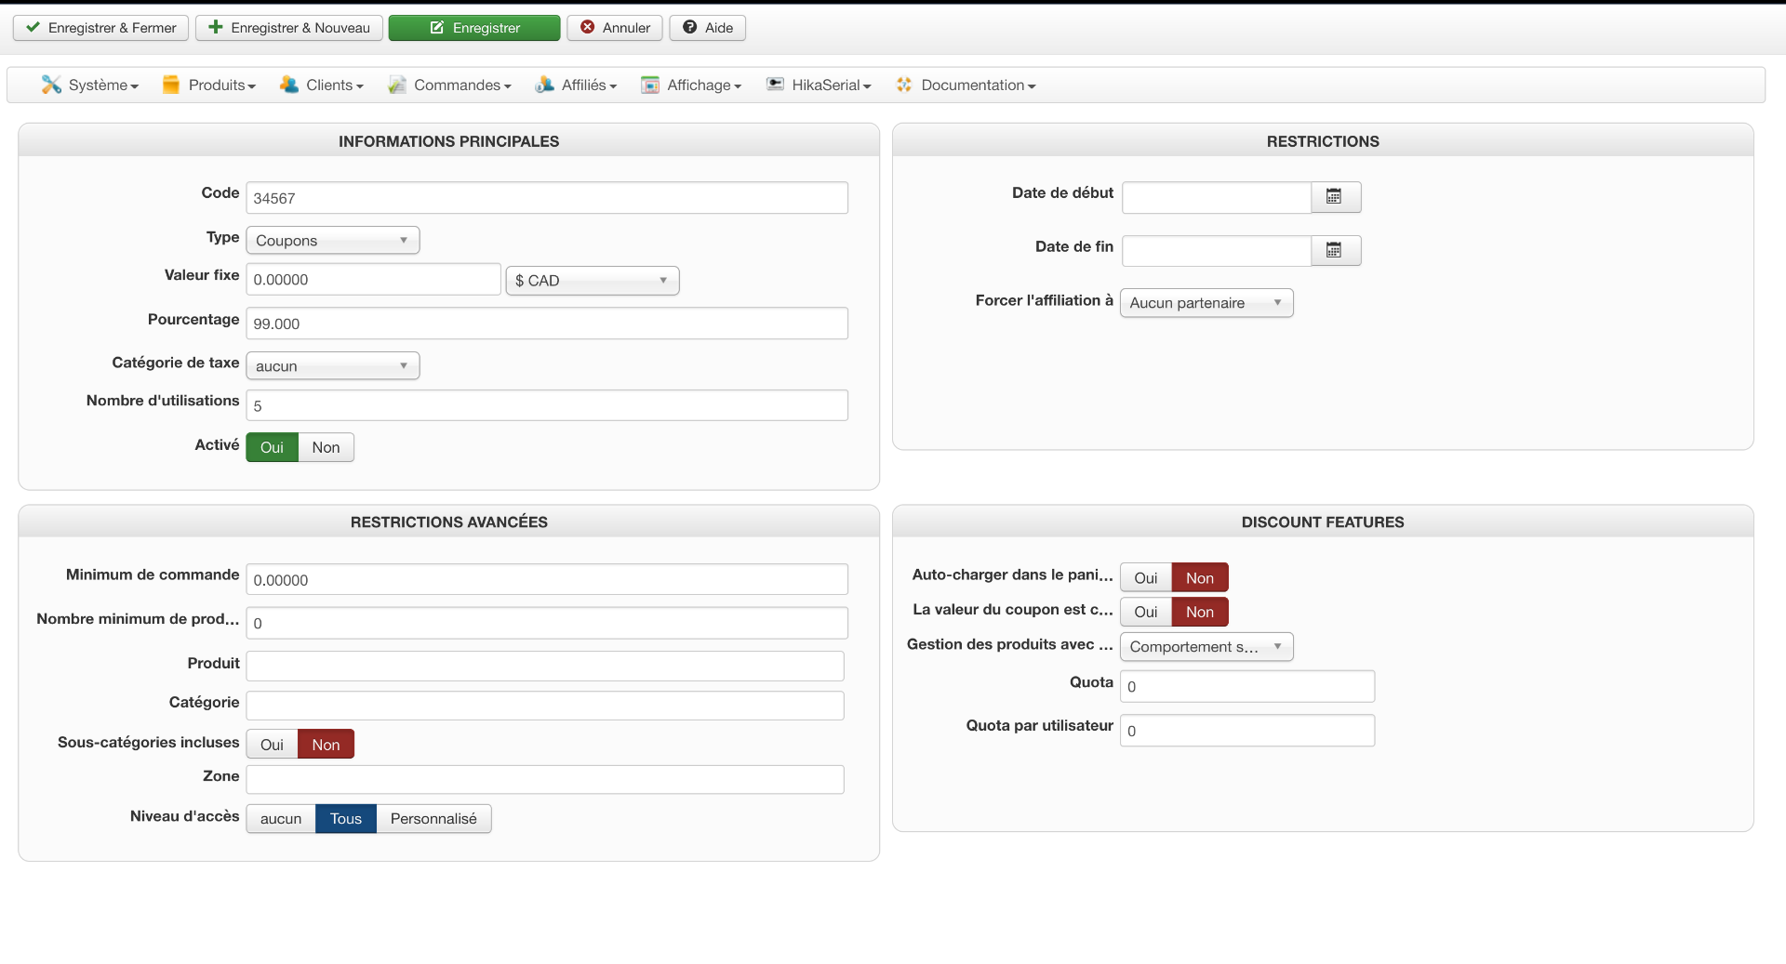
Task: Click Enregistrer & Nouveau button
Action: (x=289, y=28)
